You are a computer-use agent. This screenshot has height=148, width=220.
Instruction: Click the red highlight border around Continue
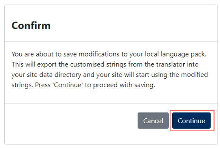pos(192,111)
